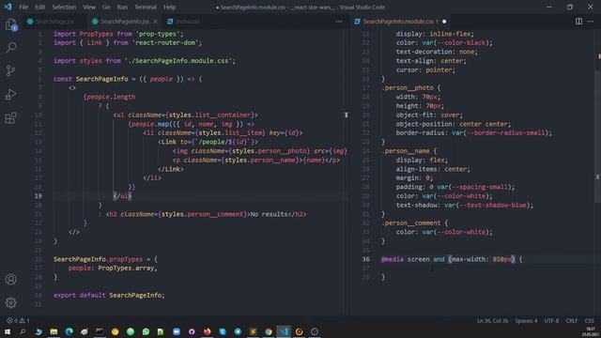Open the Selection menu
The image size is (601, 338).
tap(64, 7)
